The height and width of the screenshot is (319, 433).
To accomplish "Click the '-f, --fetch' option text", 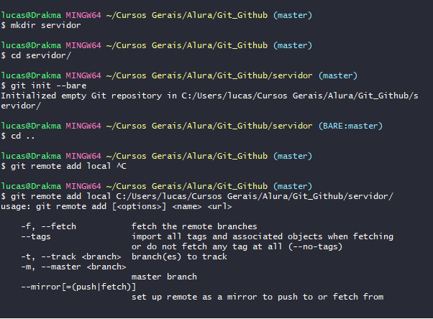I will 49,226.
